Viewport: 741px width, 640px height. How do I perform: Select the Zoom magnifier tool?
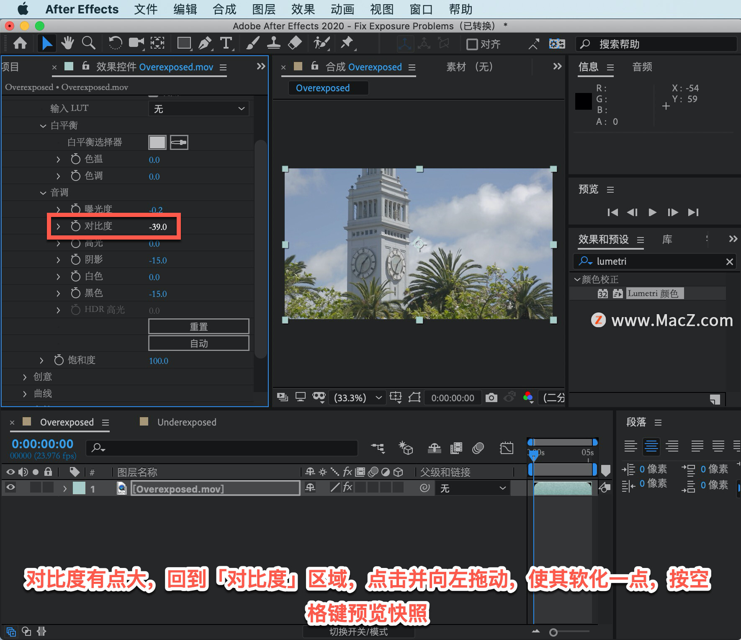88,44
